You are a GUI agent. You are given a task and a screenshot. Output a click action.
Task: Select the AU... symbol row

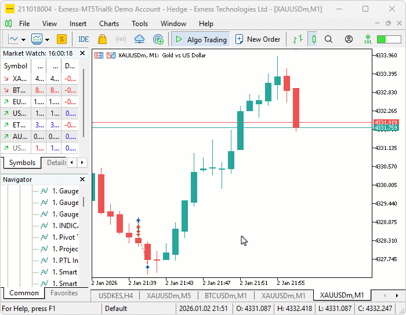point(39,137)
